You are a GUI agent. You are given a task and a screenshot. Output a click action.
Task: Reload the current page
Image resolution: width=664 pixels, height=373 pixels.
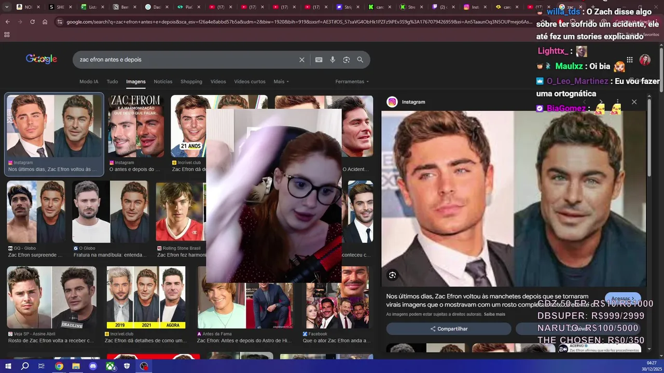coord(32,22)
